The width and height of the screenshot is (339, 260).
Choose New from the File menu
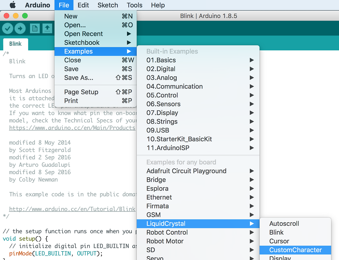pyautogui.click(x=96, y=16)
